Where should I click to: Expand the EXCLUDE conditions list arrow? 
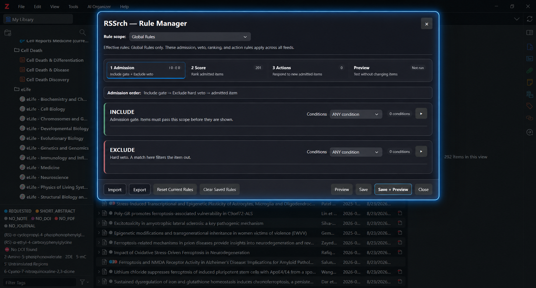[x=421, y=151]
